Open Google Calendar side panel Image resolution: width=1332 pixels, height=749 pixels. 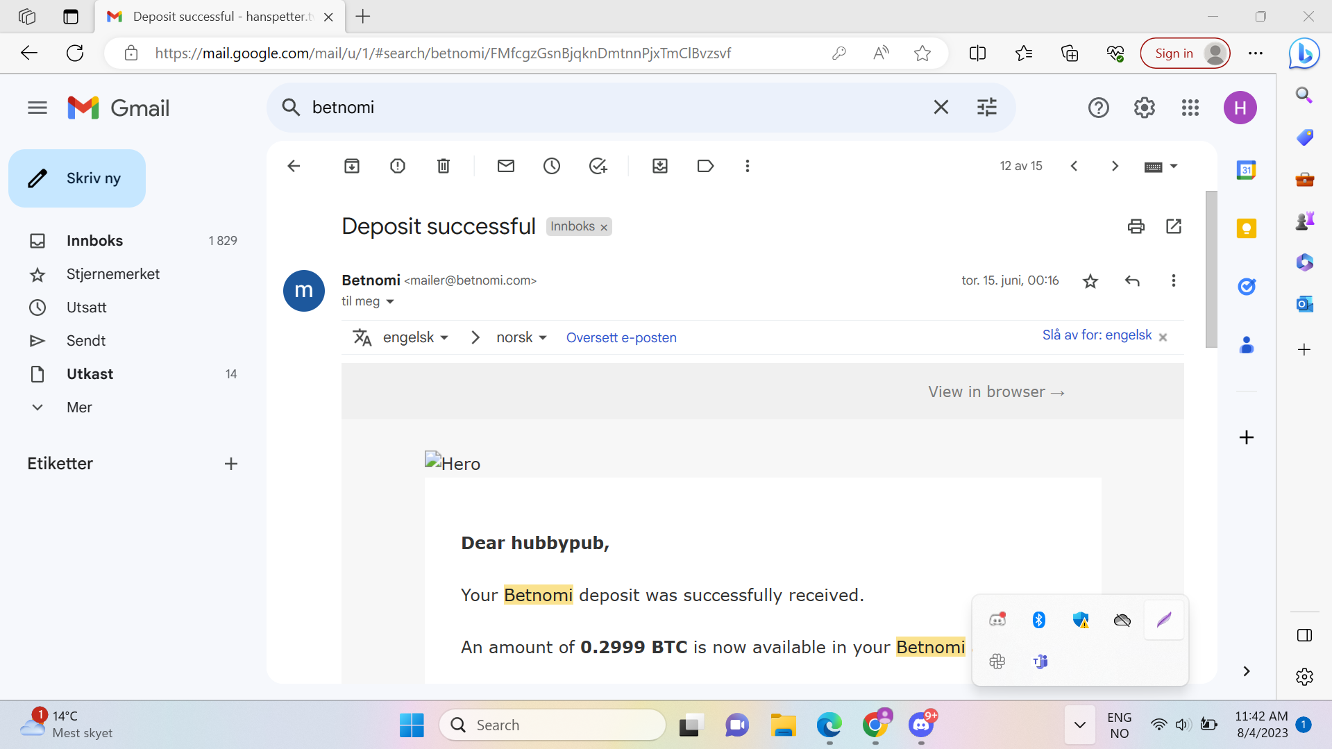tap(1247, 170)
